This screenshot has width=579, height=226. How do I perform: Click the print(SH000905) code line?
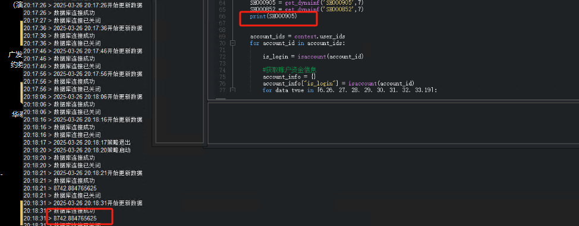click(273, 16)
